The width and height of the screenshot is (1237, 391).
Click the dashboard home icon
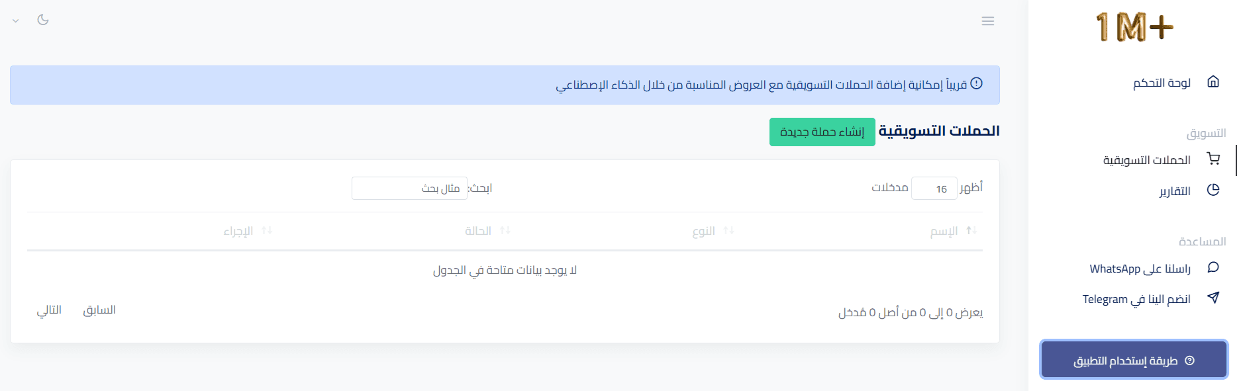[1213, 82]
